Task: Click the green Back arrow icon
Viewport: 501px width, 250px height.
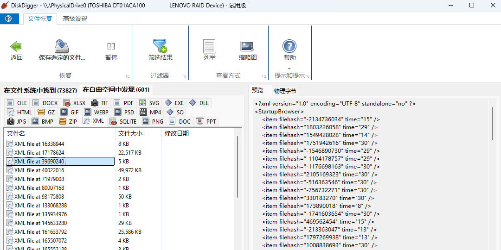Action: [16, 47]
